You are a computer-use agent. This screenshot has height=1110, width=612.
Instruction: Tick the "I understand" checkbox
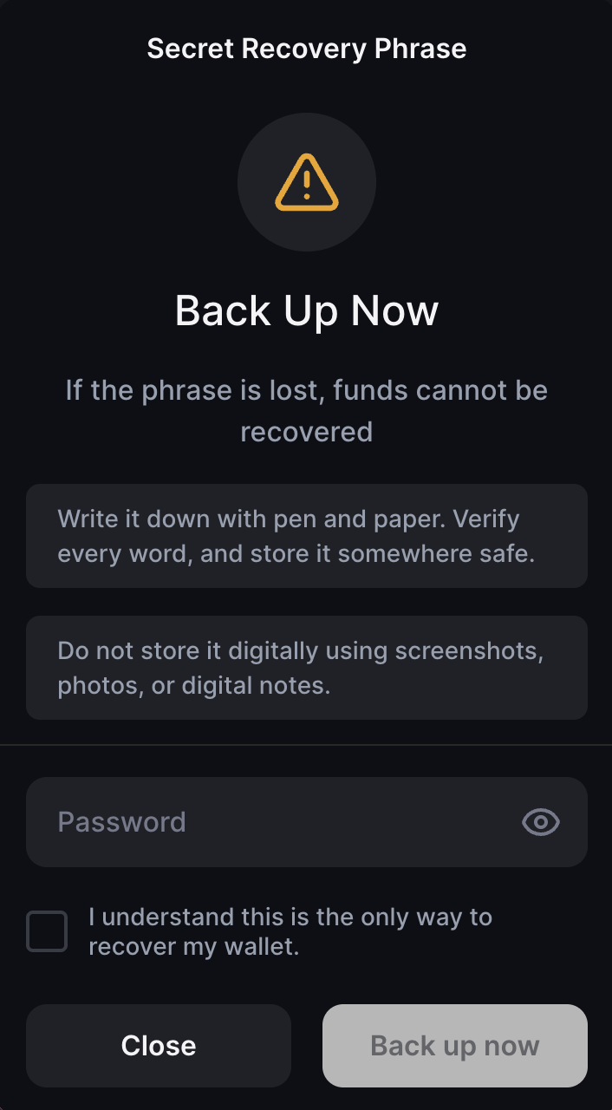pyautogui.click(x=47, y=931)
